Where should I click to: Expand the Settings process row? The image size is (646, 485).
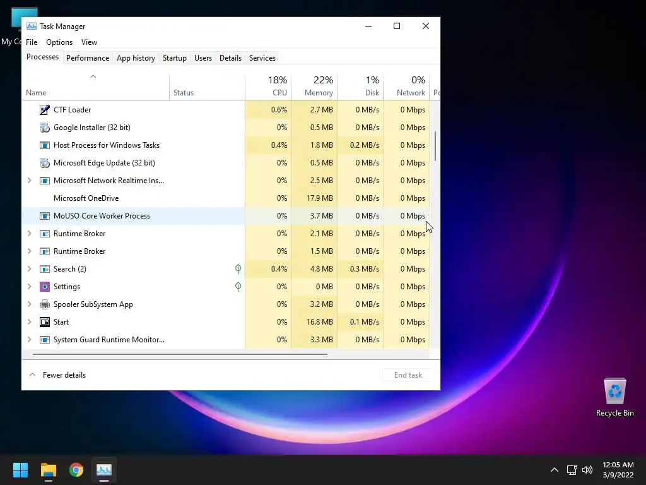point(29,287)
